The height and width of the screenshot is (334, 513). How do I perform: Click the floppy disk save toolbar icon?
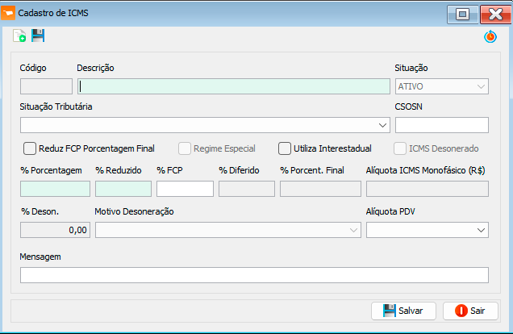(x=38, y=35)
